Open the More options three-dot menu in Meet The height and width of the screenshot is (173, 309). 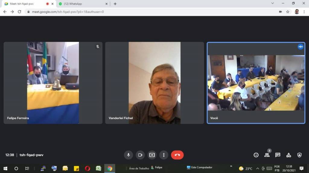(164, 155)
